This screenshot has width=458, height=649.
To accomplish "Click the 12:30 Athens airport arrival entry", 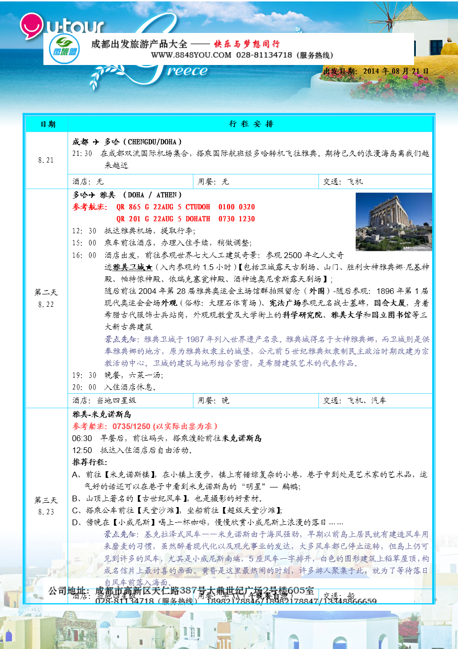I will [x=134, y=231].
